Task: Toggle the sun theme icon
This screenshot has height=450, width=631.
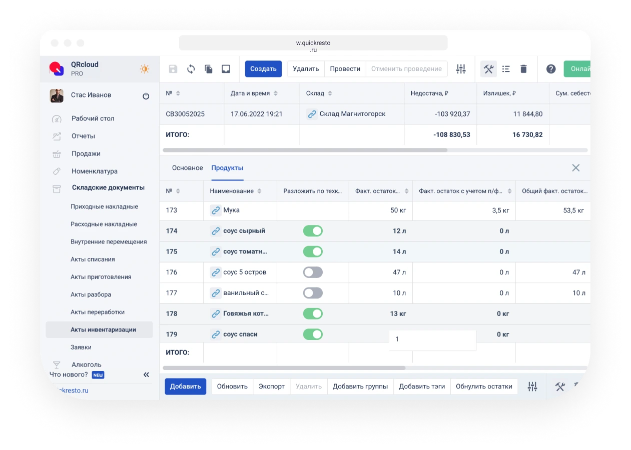Action: [145, 69]
